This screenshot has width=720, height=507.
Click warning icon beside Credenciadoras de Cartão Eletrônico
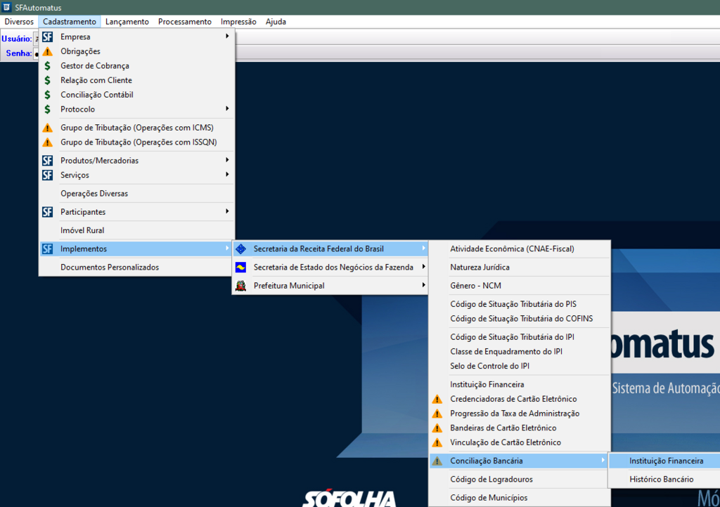tap(437, 399)
